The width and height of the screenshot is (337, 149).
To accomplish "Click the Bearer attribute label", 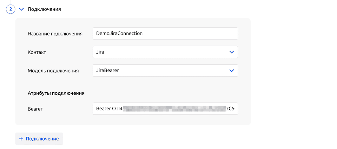I will pos(35,109).
